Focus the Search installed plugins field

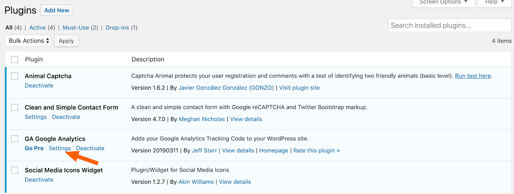coord(449,25)
